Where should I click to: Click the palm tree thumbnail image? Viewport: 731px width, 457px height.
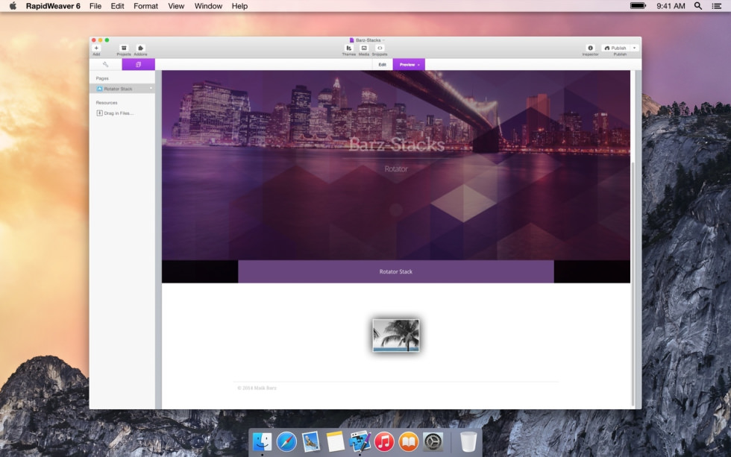(x=396, y=335)
